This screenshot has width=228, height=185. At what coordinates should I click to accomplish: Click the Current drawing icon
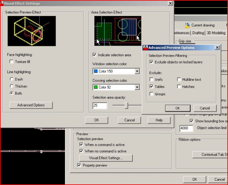pos(187,25)
